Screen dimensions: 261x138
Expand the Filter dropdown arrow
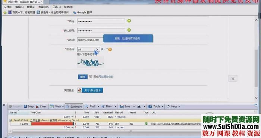coord(115,106)
